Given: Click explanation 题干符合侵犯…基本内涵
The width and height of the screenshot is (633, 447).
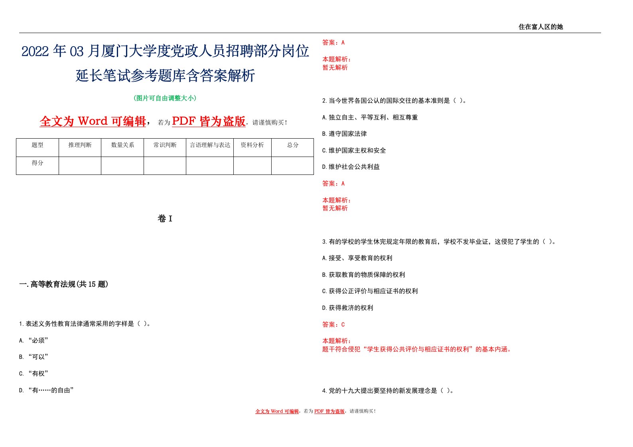Looking at the screenshot, I should tap(417, 349).
